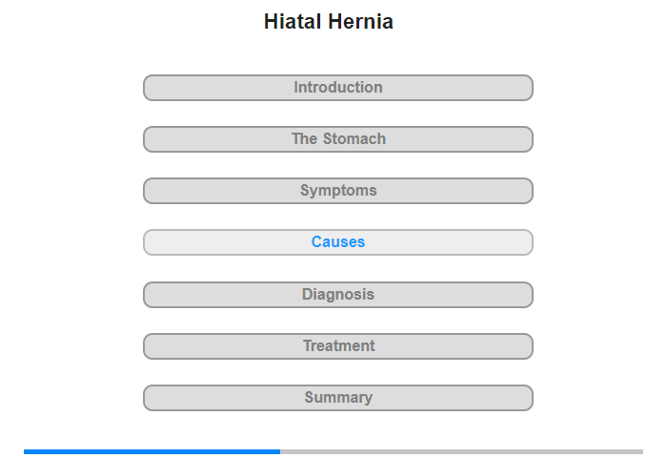Click the word Hernia in the title
This screenshot has width=667, height=458.
361,21
